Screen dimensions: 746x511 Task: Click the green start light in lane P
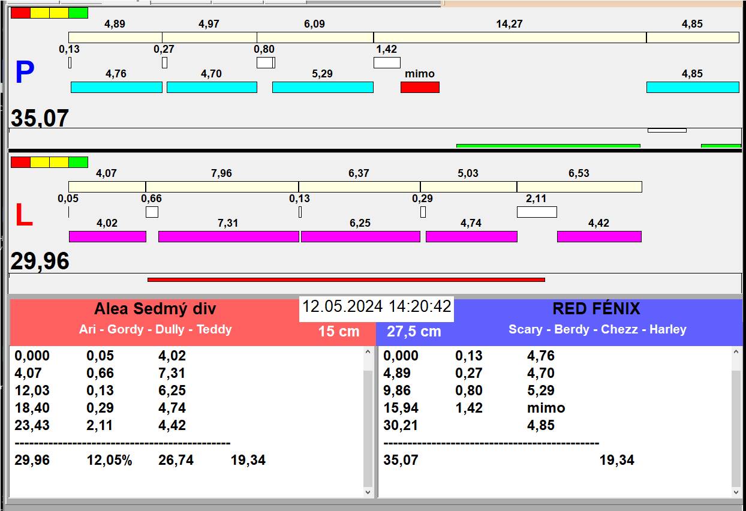[x=78, y=13]
